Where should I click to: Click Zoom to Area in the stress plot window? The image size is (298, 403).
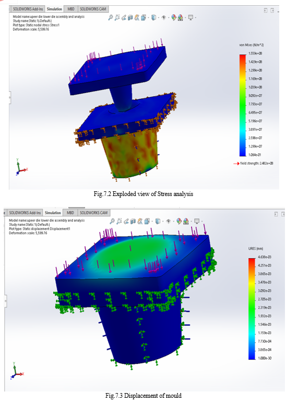(x=117, y=17)
